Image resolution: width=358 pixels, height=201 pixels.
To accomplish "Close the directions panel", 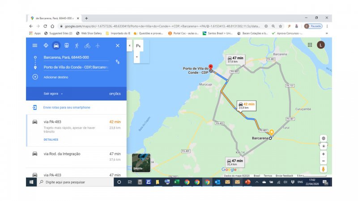I will point(118,46).
